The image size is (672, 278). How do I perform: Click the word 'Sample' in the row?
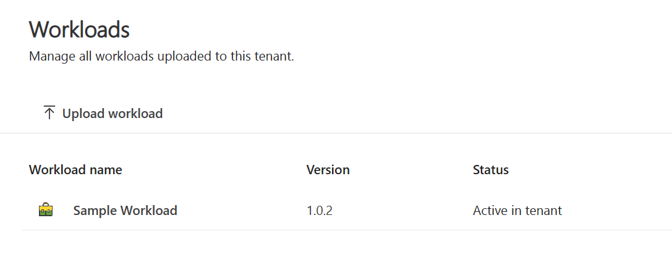(x=95, y=211)
